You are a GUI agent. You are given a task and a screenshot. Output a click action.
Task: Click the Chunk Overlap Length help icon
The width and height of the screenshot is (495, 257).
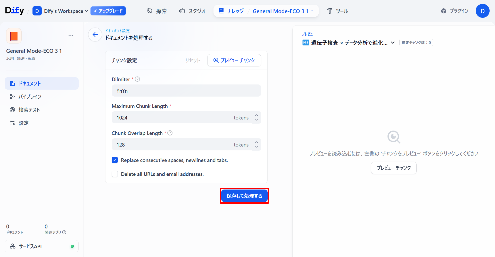[x=170, y=133]
